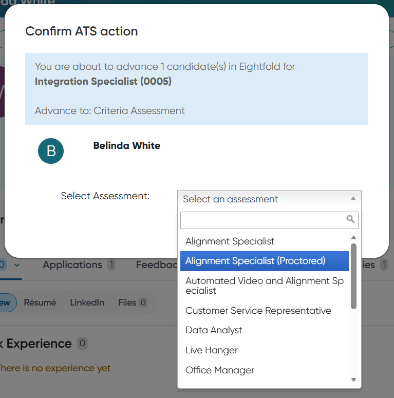Pick Automated Video and Alignment Specialist
The image size is (394, 398).
pos(264,286)
